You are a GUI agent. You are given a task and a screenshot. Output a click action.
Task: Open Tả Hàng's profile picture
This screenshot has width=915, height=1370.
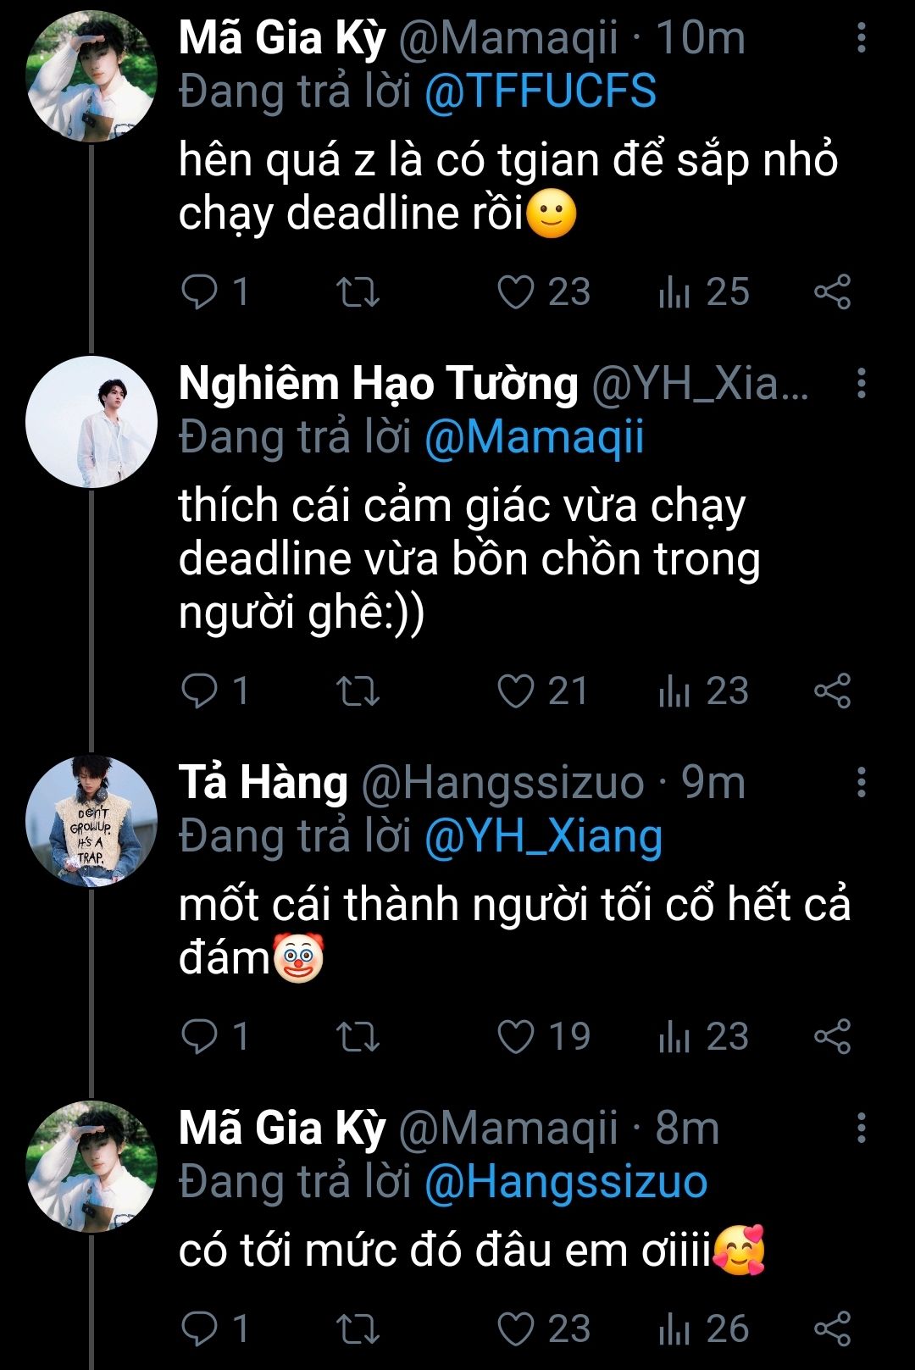(x=91, y=821)
